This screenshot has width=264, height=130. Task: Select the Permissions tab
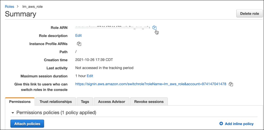click(20, 102)
